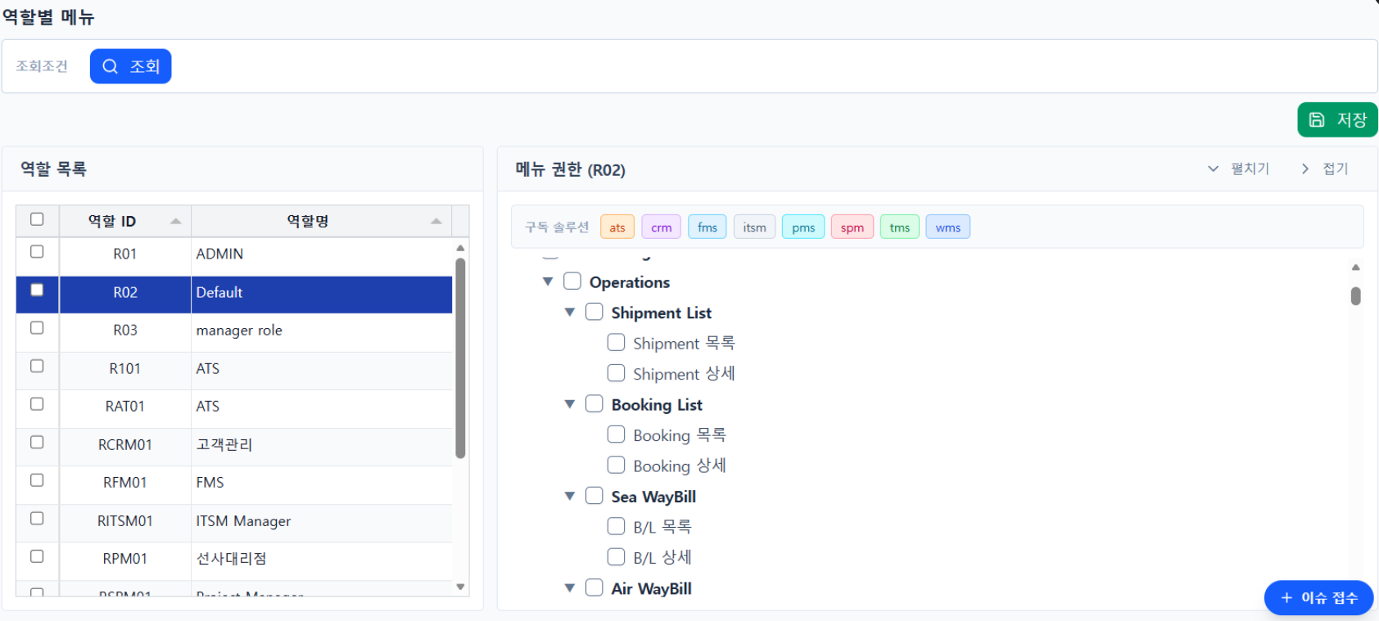Click the green 저장 save button
Screen dimensions: 1379x621
pyautogui.click(x=1336, y=119)
